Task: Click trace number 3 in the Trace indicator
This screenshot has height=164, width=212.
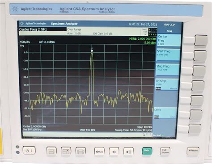Action: click(154, 29)
